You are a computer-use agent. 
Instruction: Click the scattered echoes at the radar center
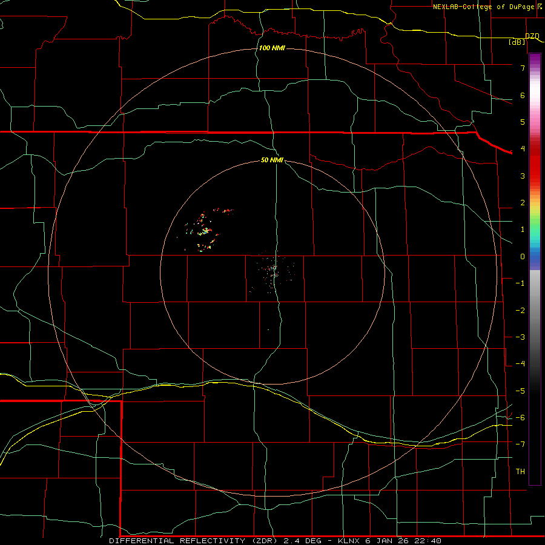click(x=273, y=271)
